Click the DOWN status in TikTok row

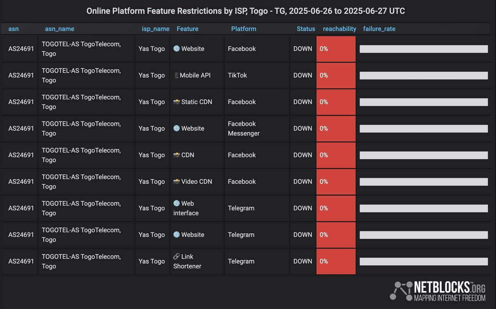click(x=303, y=75)
